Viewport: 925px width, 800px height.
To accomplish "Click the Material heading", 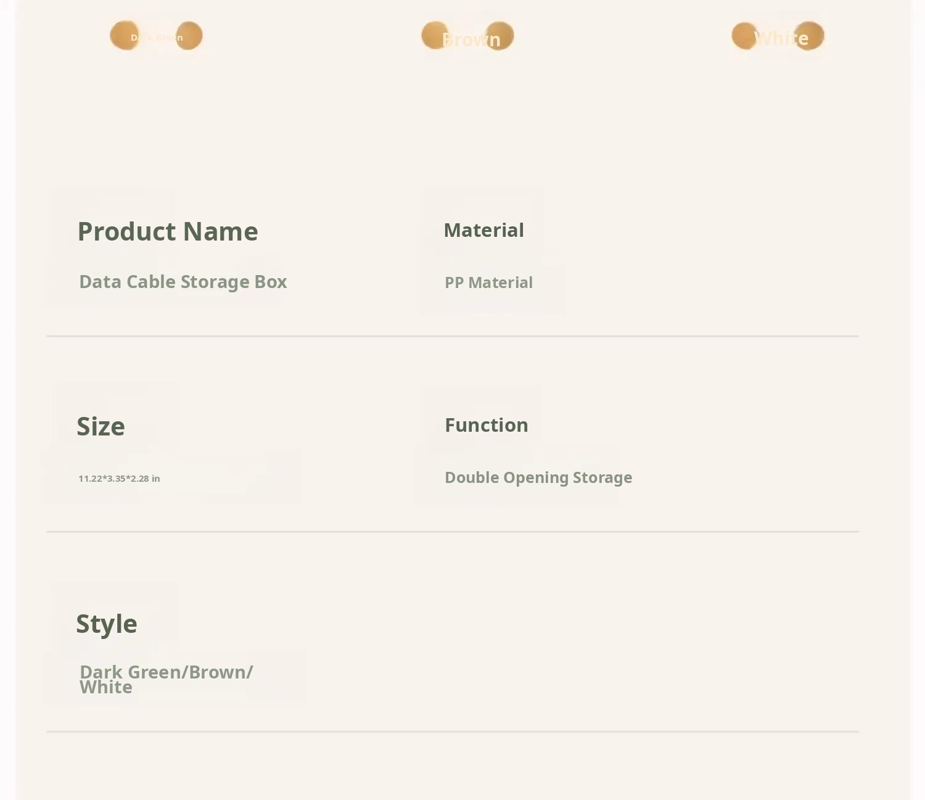I will click(484, 230).
